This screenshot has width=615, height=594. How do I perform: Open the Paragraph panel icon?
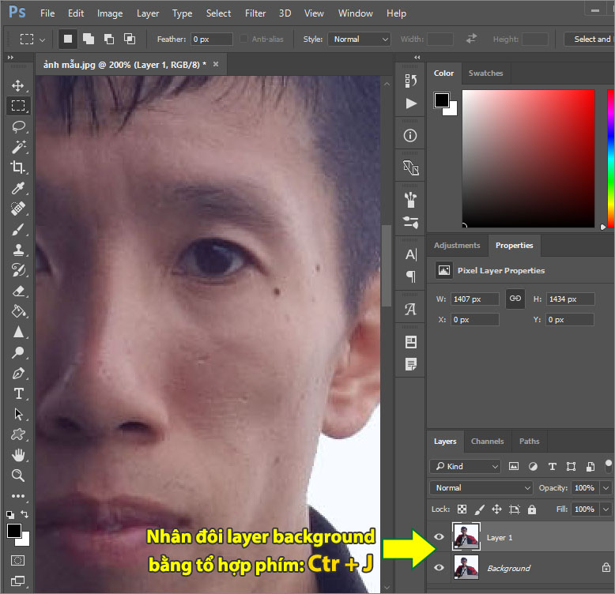(x=410, y=276)
